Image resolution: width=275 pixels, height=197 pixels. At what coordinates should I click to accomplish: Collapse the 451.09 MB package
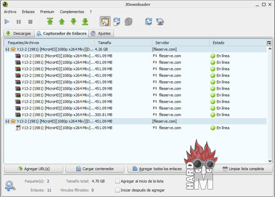click(x=7, y=121)
